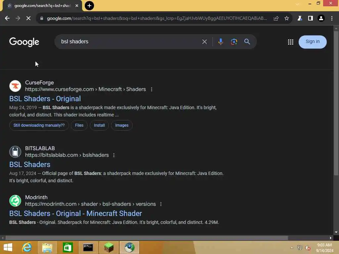The height and width of the screenshot is (254, 339).
Task: Open the Chrome Labs flask icon
Action: tap(299, 19)
